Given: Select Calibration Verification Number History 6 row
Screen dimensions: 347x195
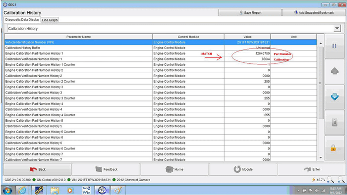Looking at the screenshot, I should pyautogui.click(x=161, y=143).
